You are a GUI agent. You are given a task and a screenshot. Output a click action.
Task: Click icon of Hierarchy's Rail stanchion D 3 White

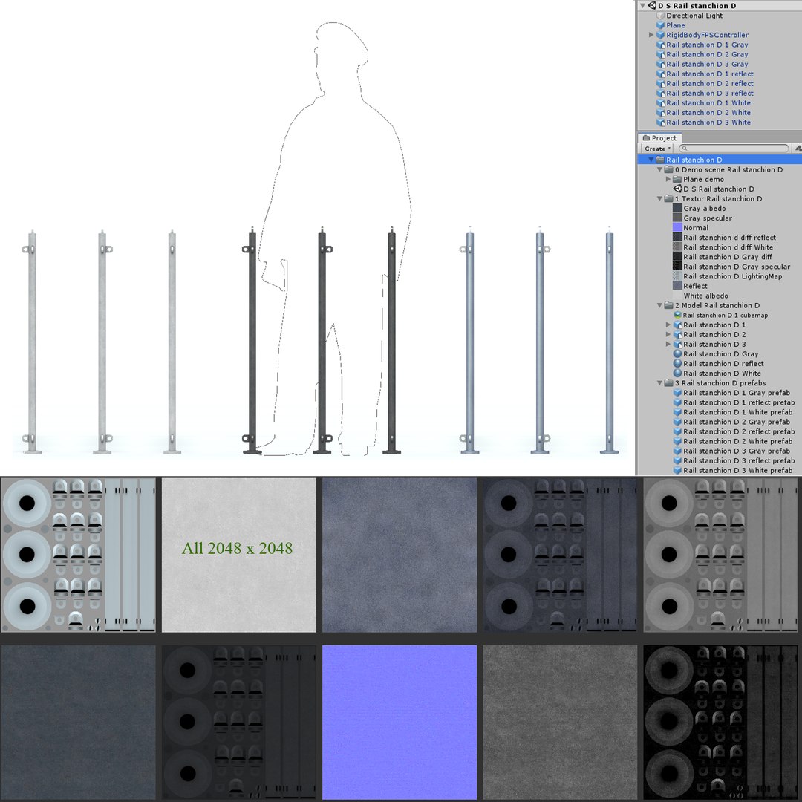pos(660,123)
